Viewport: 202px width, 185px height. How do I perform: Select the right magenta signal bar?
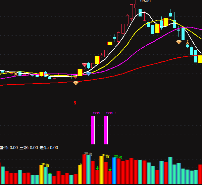(x=106, y=130)
